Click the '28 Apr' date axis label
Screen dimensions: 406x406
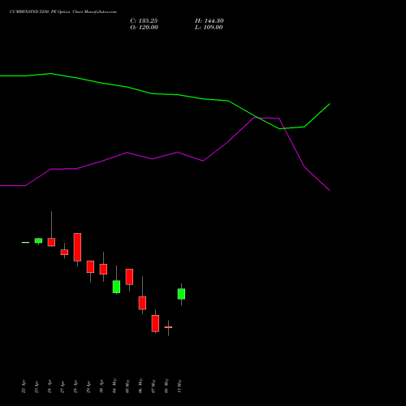point(76,387)
